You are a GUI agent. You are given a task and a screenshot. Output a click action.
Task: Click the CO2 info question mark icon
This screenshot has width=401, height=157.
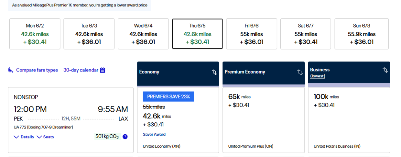point(125,137)
